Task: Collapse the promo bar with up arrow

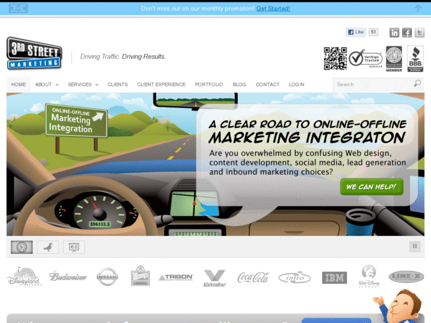Action: (x=418, y=8)
